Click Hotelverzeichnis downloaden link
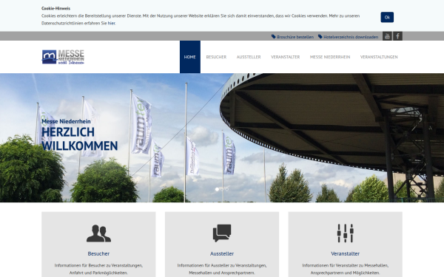 (x=351, y=37)
